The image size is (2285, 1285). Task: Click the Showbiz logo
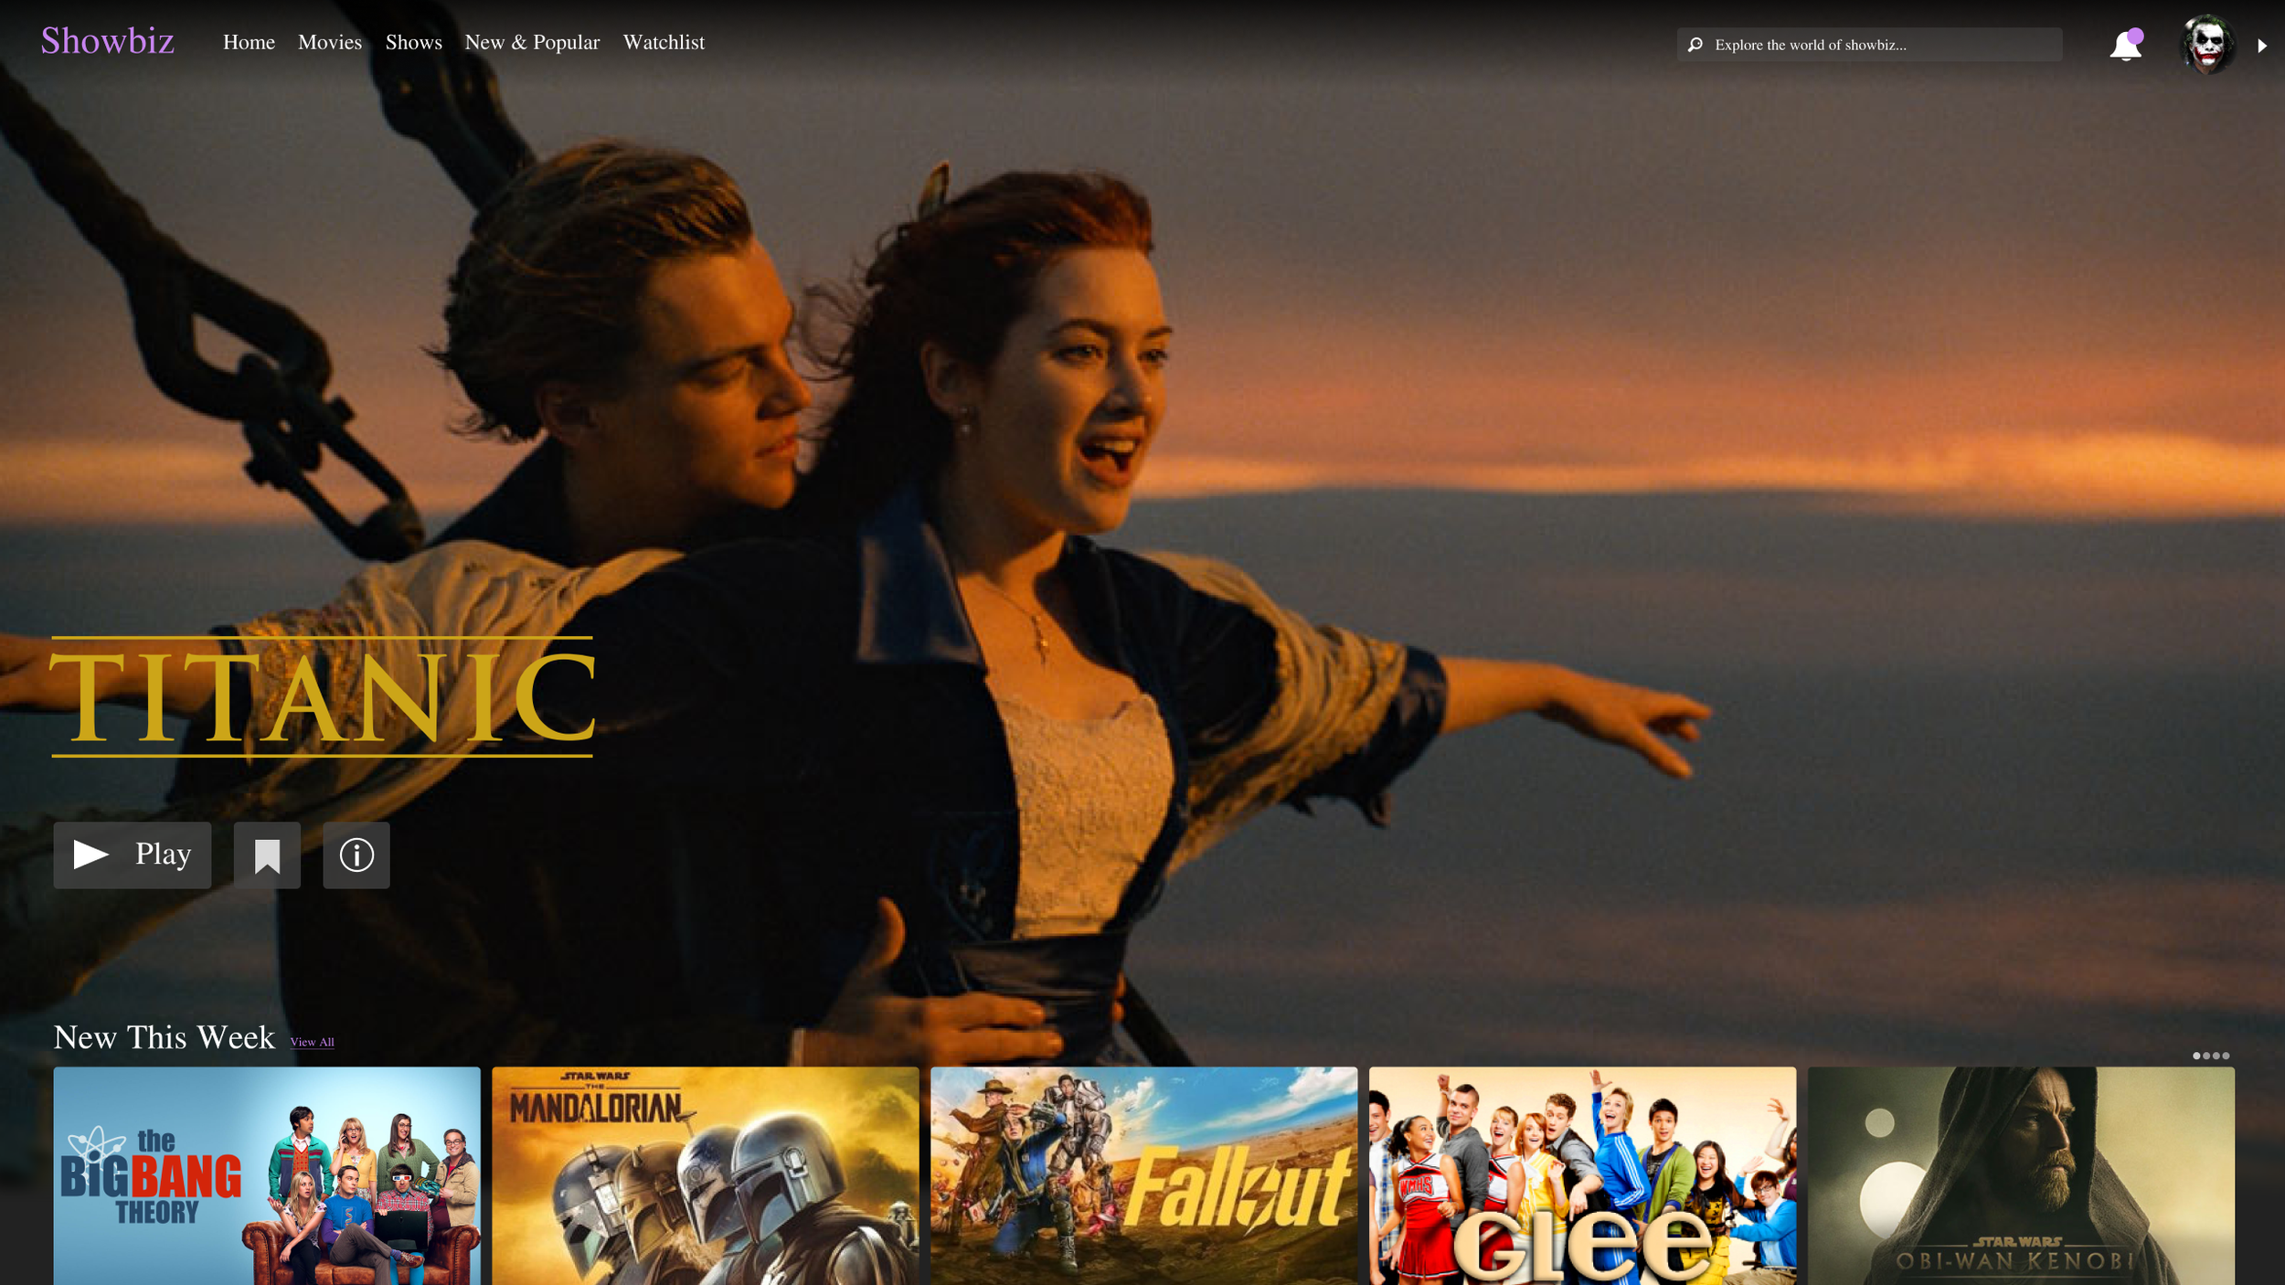click(x=107, y=41)
